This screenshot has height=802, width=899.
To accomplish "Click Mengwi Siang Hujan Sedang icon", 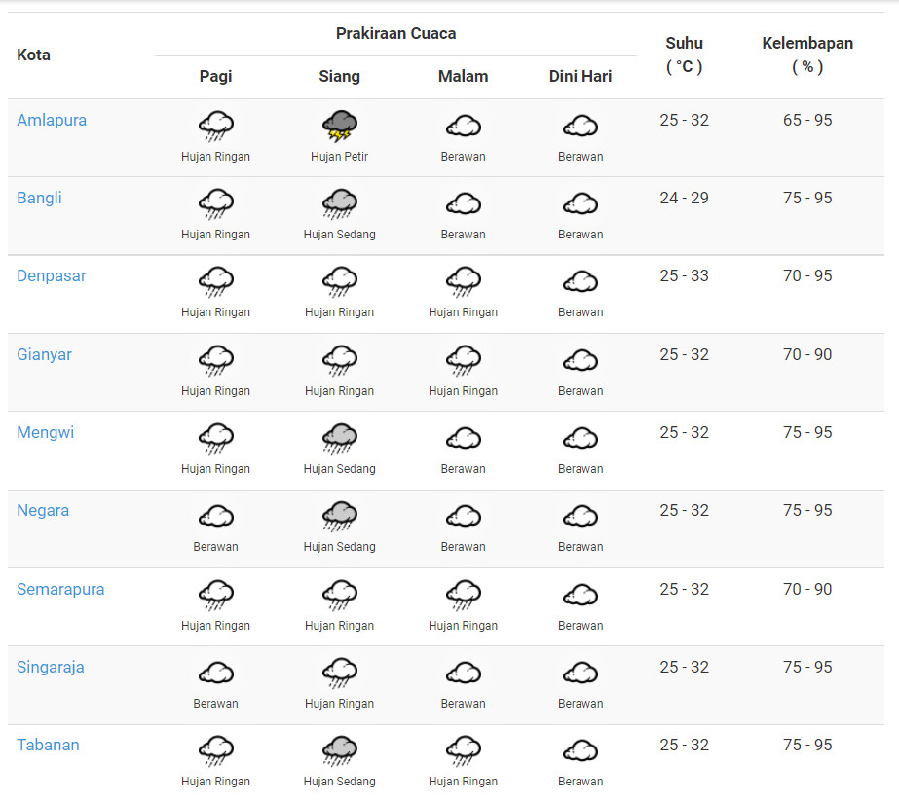I will click(339, 438).
